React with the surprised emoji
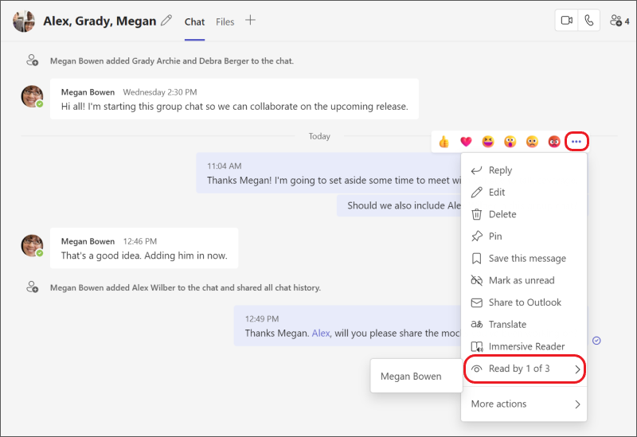637x437 pixels. [510, 142]
